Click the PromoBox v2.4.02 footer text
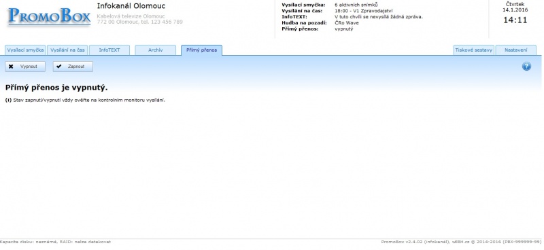The width and height of the screenshot is (544, 250). point(461,242)
